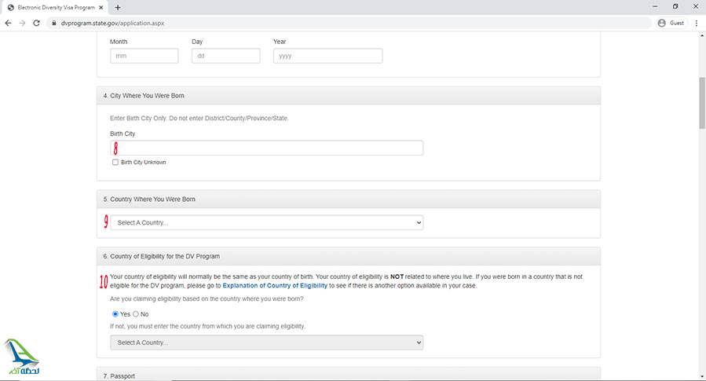
Task: Check the Birth City Unknown checkbox
Action: 115,163
